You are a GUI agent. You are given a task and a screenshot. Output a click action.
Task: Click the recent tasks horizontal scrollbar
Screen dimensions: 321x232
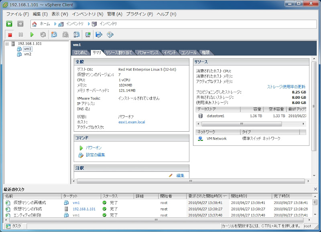point(156,220)
